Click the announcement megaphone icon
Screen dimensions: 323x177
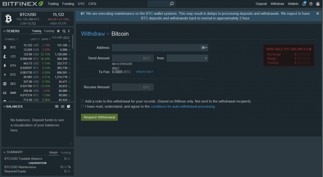point(82,13)
